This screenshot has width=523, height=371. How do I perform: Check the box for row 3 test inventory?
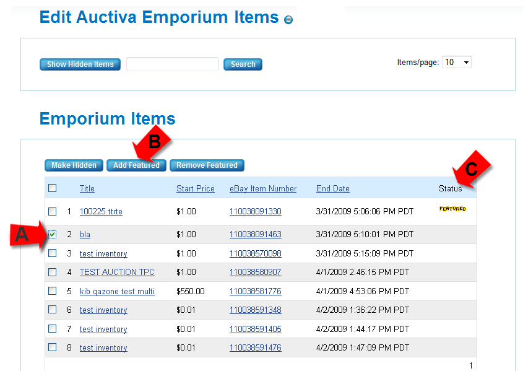pyautogui.click(x=53, y=253)
